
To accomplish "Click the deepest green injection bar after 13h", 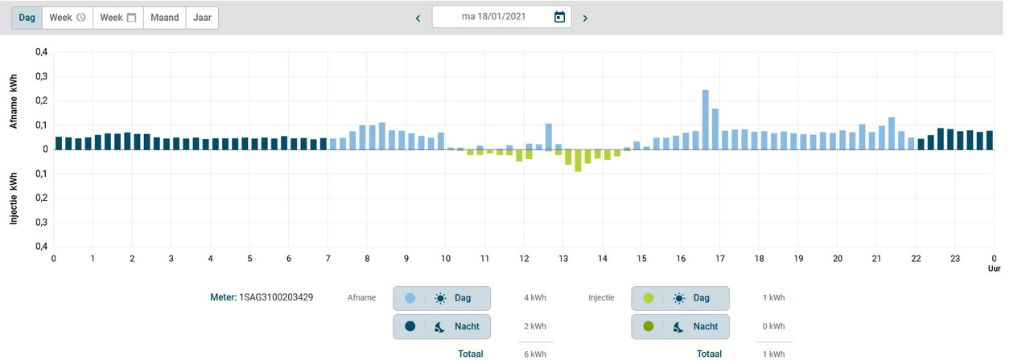I will coord(578,161).
